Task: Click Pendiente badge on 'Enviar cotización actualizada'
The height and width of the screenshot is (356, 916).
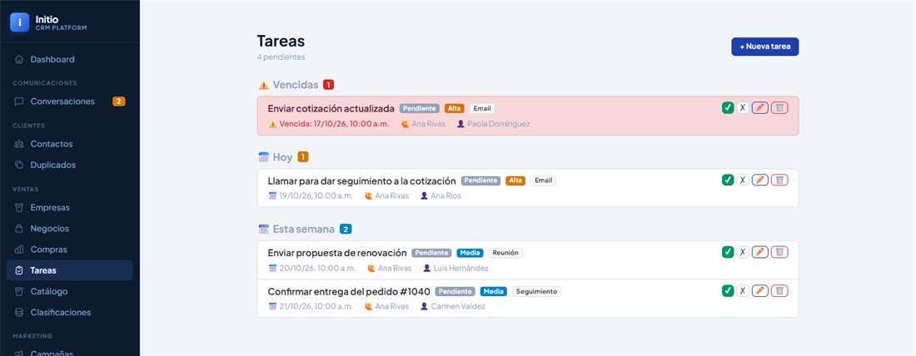Action: [x=420, y=109]
